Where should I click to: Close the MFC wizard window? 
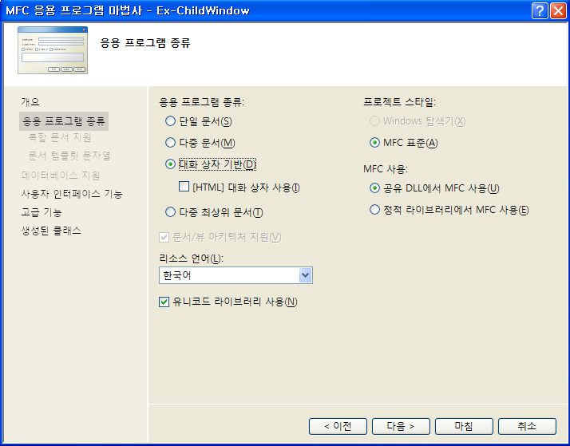click(558, 11)
